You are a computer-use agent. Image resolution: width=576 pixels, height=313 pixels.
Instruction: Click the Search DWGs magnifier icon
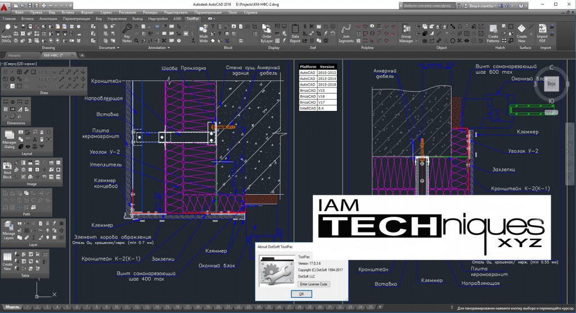click(7, 28)
